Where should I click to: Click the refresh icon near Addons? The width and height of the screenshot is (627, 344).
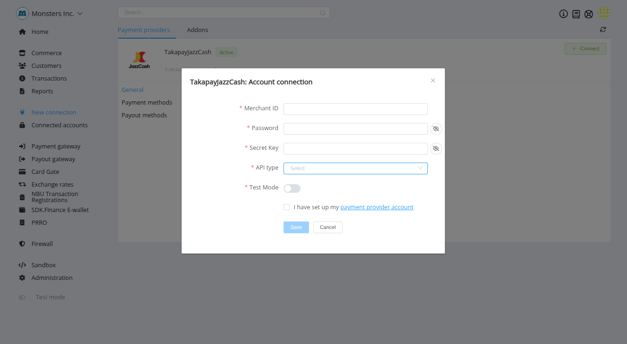[603, 30]
